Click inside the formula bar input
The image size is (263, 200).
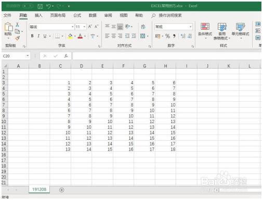click(167, 56)
